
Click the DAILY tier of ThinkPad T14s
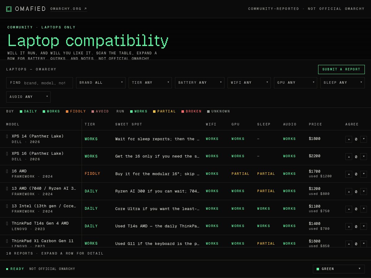91,226
